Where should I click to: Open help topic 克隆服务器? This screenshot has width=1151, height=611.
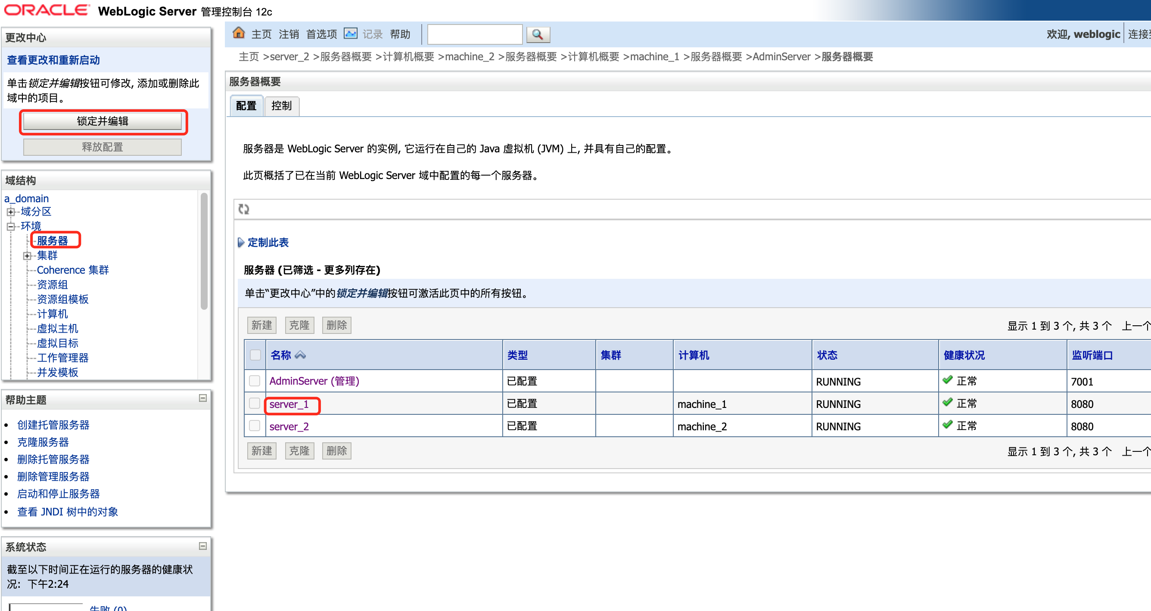click(x=43, y=442)
